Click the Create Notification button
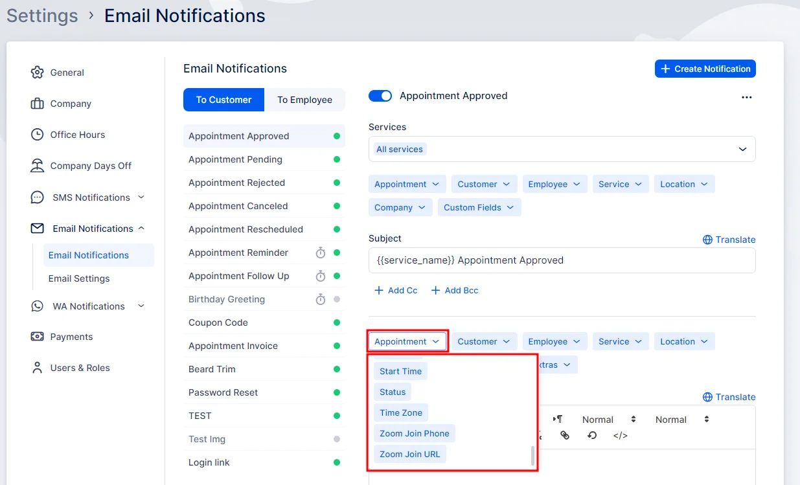 coord(705,69)
